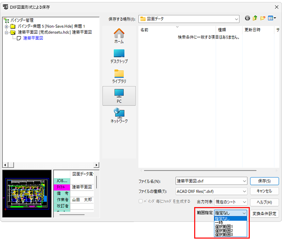The width and height of the screenshot is (282, 241).
Task: Select バインダー無題 5 [Non-Save.Hde] tree row
Action: [51, 27]
